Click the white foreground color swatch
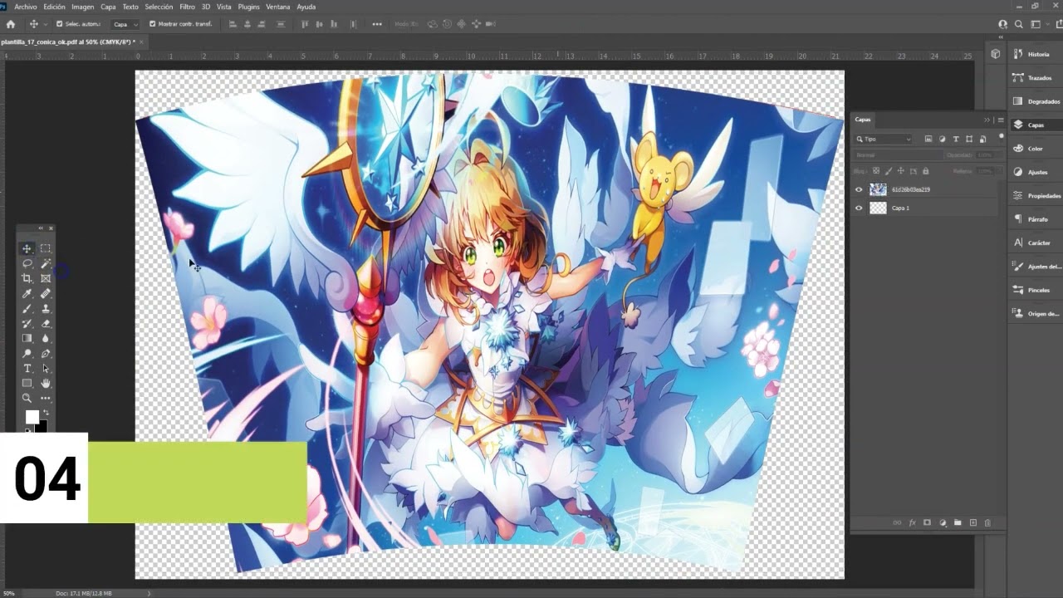The height and width of the screenshot is (598, 1063). (32, 417)
